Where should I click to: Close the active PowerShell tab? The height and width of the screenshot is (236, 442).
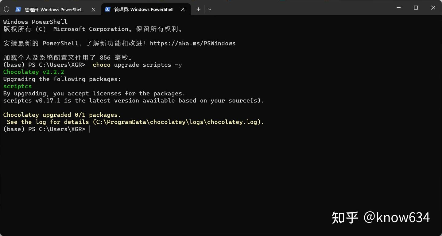(x=183, y=9)
